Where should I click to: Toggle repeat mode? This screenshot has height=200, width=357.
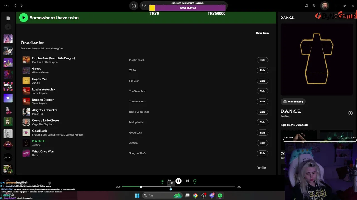click(x=195, y=181)
